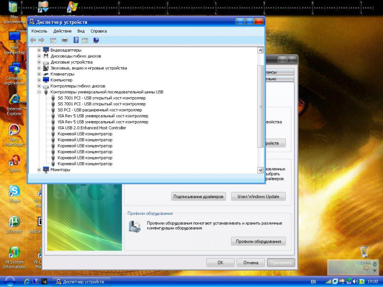Select the Компьютер category label
The image size is (383, 287).
(61, 80)
